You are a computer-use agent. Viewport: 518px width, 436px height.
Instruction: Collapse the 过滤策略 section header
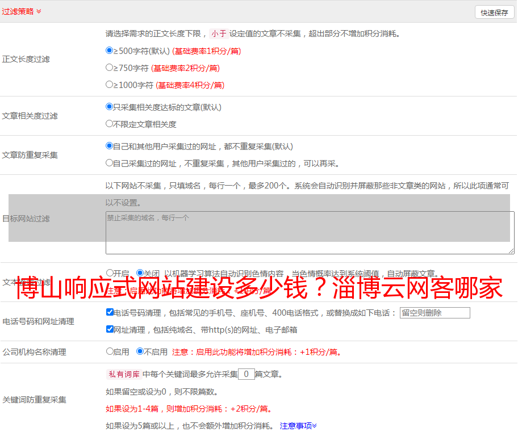click(22, 11)
